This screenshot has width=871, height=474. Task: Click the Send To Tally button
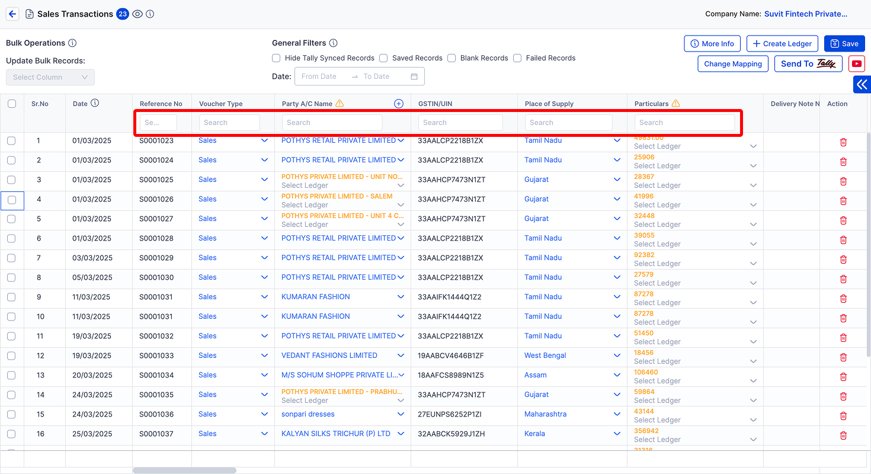pos(808,64)
